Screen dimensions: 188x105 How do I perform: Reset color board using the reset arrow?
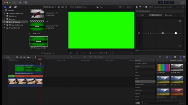coord(182,15)
